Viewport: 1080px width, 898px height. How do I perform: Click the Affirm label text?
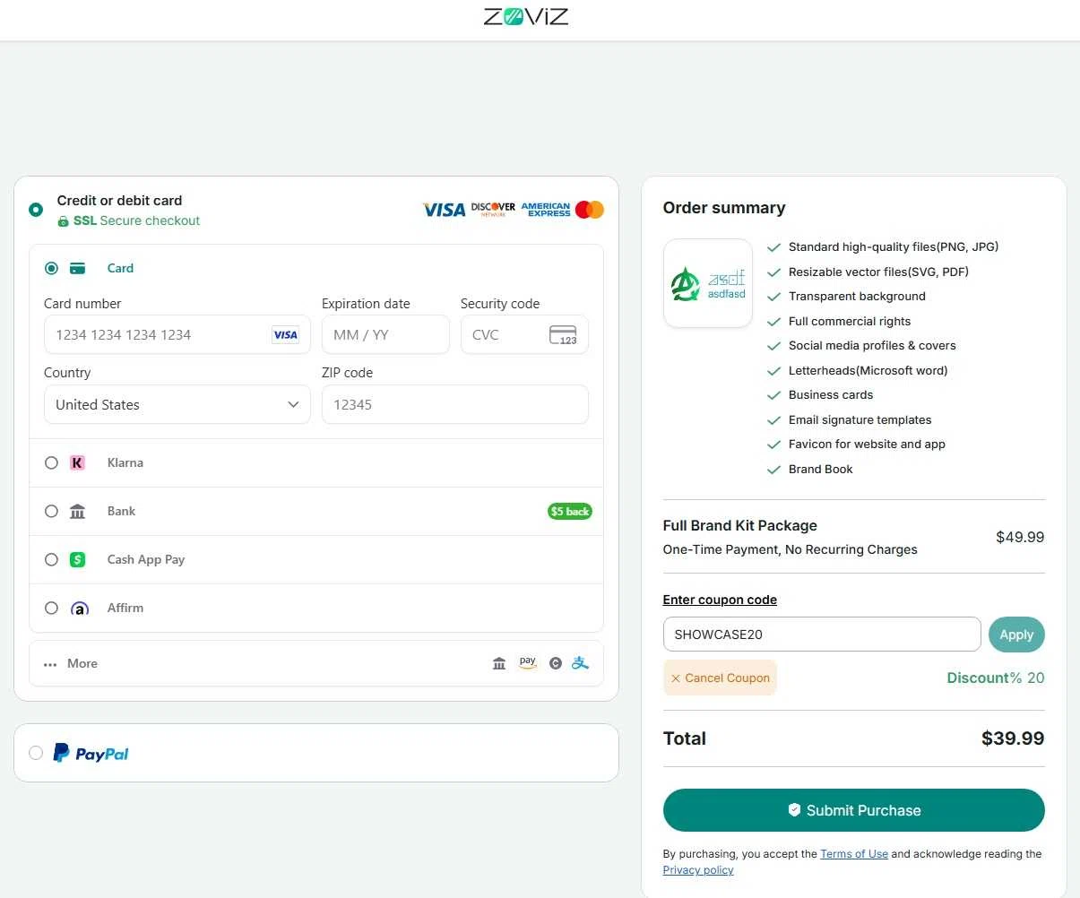(125, 609)
